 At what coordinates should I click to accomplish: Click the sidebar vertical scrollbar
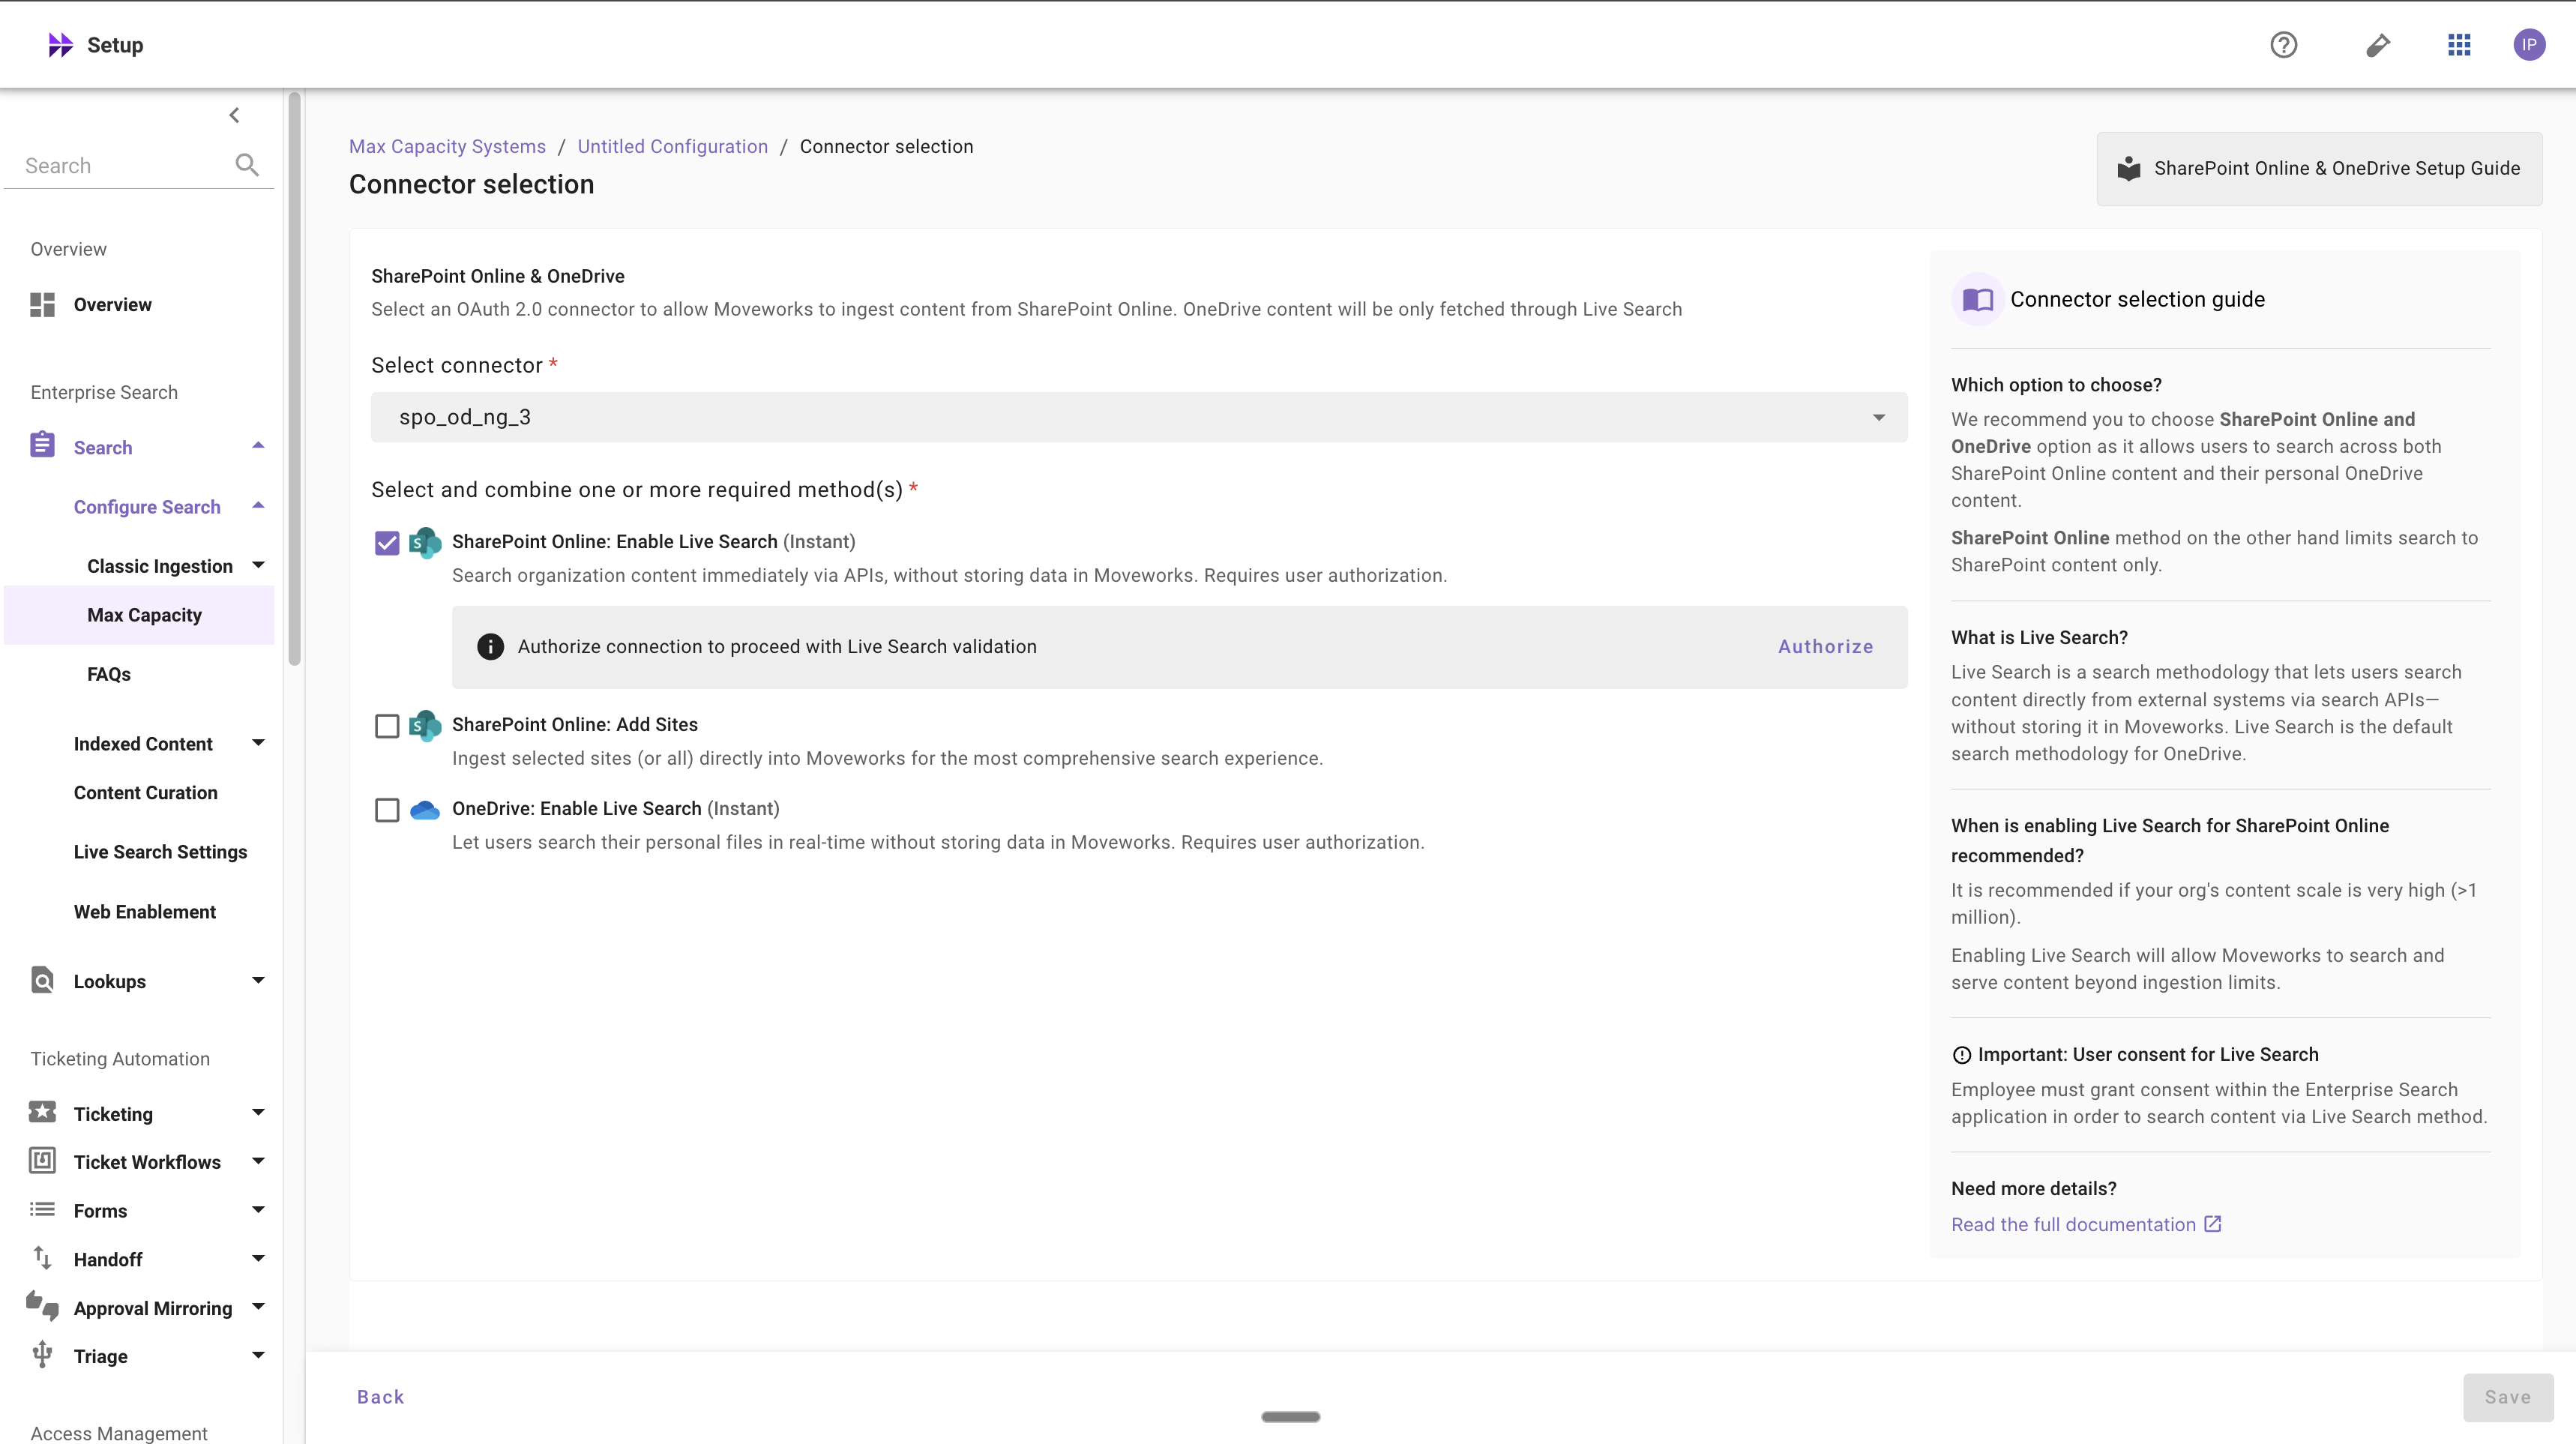tap(294, 380)
